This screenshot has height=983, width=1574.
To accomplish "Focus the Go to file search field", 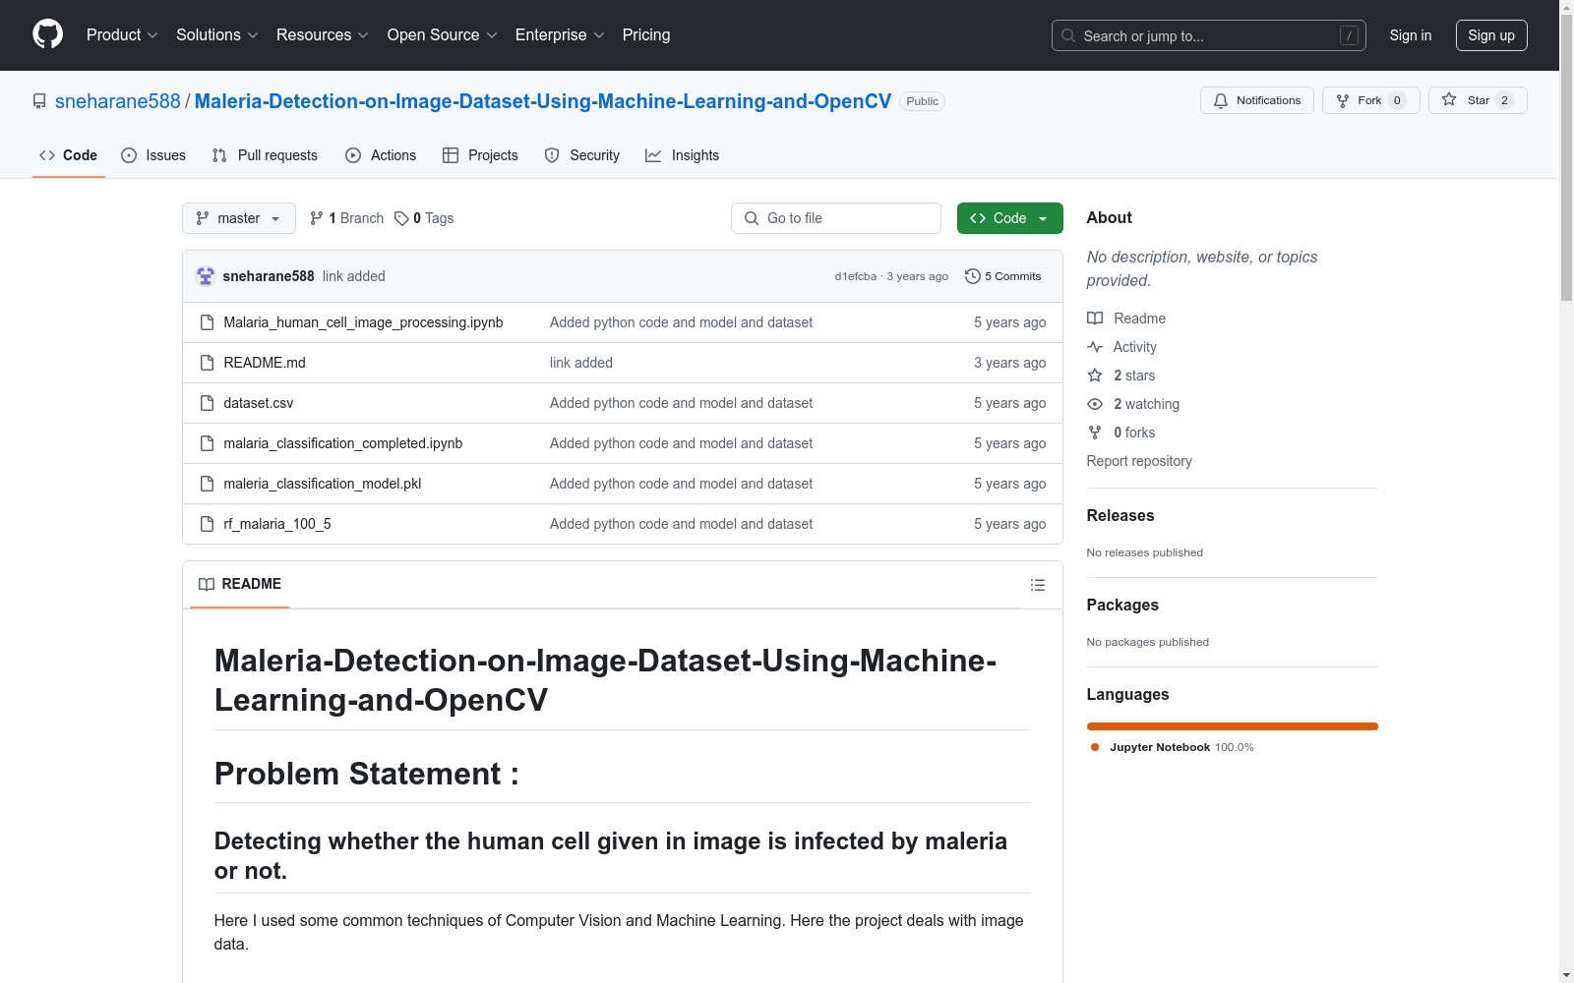I will (x=836, y=218).
